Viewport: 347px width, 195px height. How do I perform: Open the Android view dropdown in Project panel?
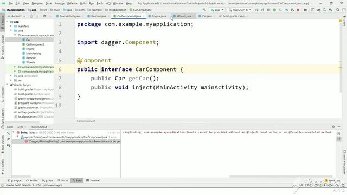[x=16, y=16]
